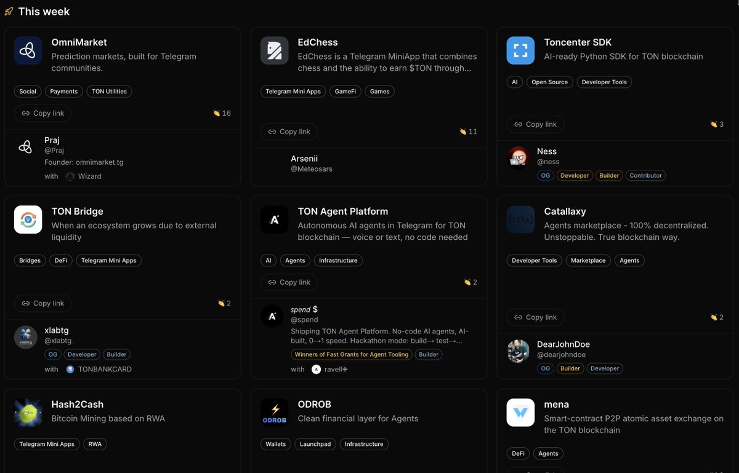Copy link for TON Agent Platform

click(289, 282)
